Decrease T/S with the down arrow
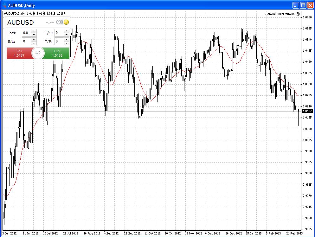Image resolution: width=315 pixels, height=237 pixels. (67, 35)
